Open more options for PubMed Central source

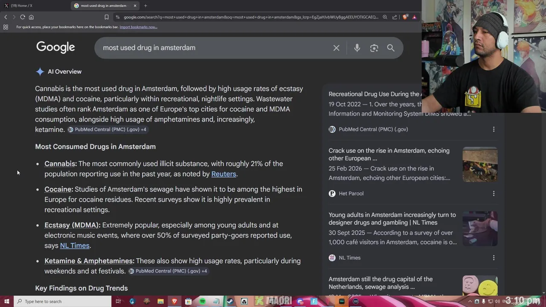pos(494,129)
